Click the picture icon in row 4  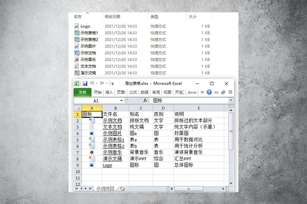(x=92, y=133)
